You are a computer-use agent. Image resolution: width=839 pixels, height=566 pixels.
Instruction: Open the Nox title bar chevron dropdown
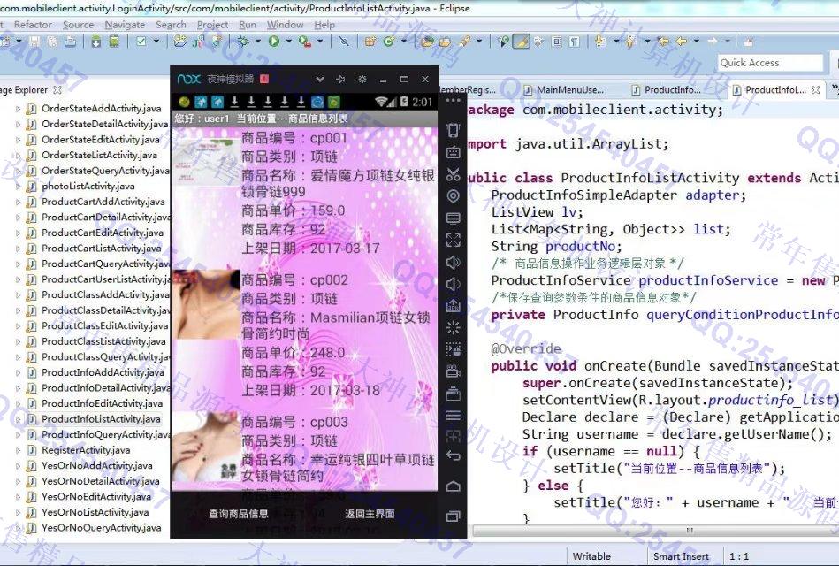click(x=320, y=80)
